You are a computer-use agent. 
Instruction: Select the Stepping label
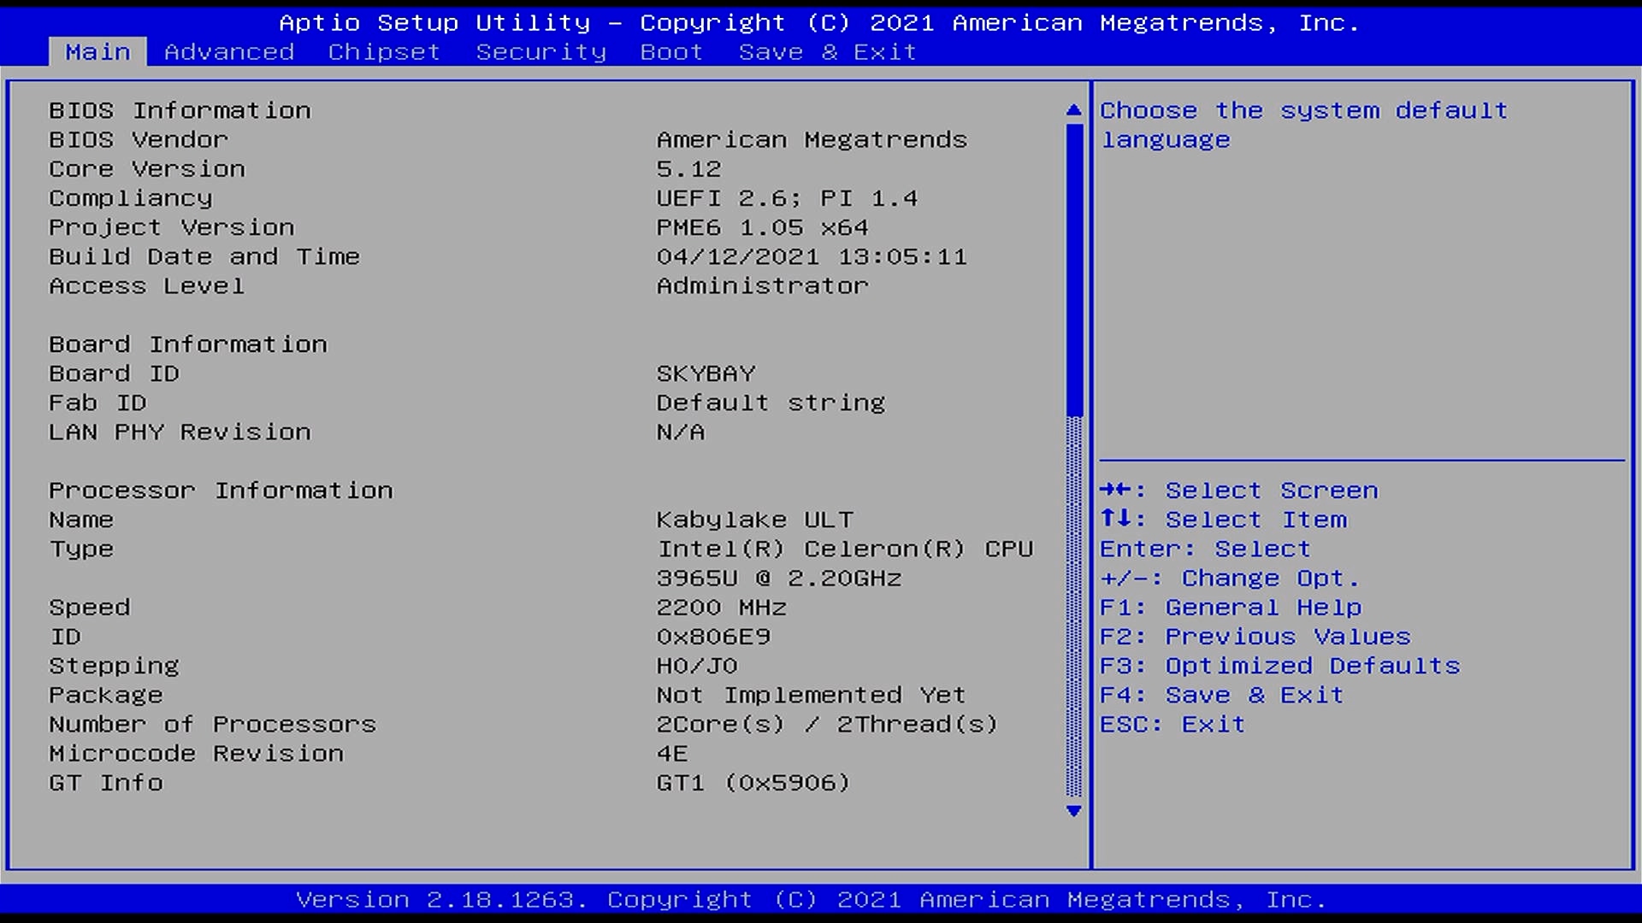[114, 666]
